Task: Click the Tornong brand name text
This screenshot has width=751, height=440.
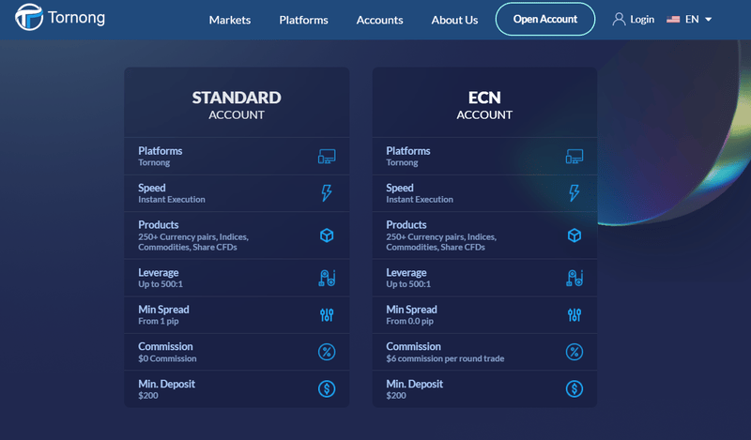Action: (x=76, y=18)
